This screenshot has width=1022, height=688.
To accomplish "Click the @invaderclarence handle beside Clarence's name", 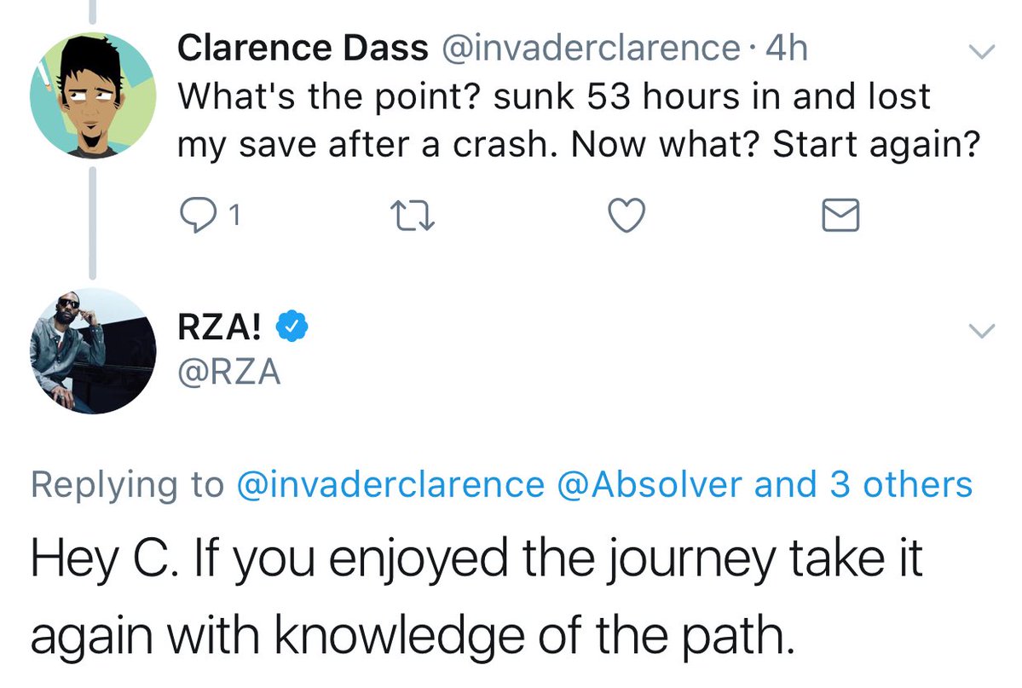I will pos(590,49).
